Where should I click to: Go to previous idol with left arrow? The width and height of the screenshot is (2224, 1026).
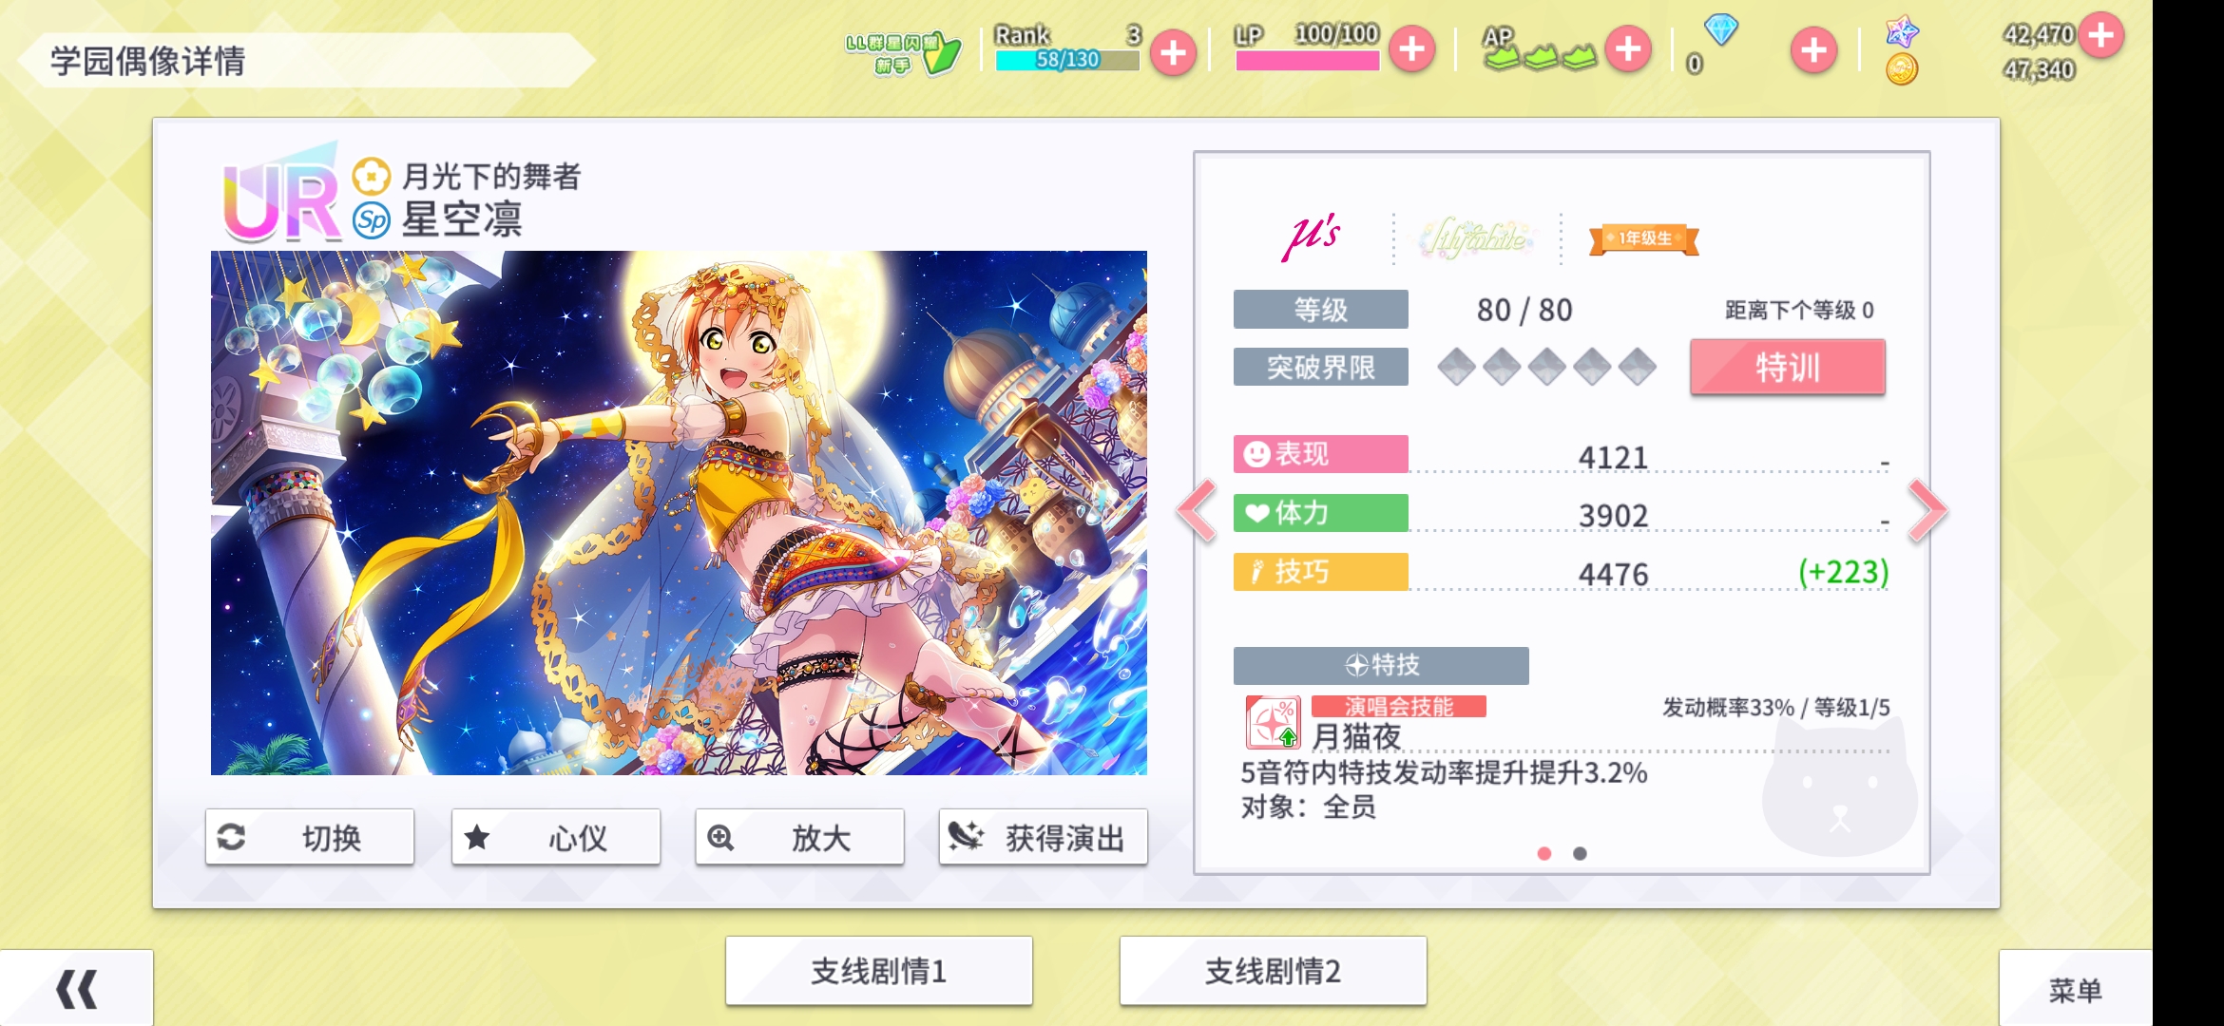click(x=1198, y=511)
